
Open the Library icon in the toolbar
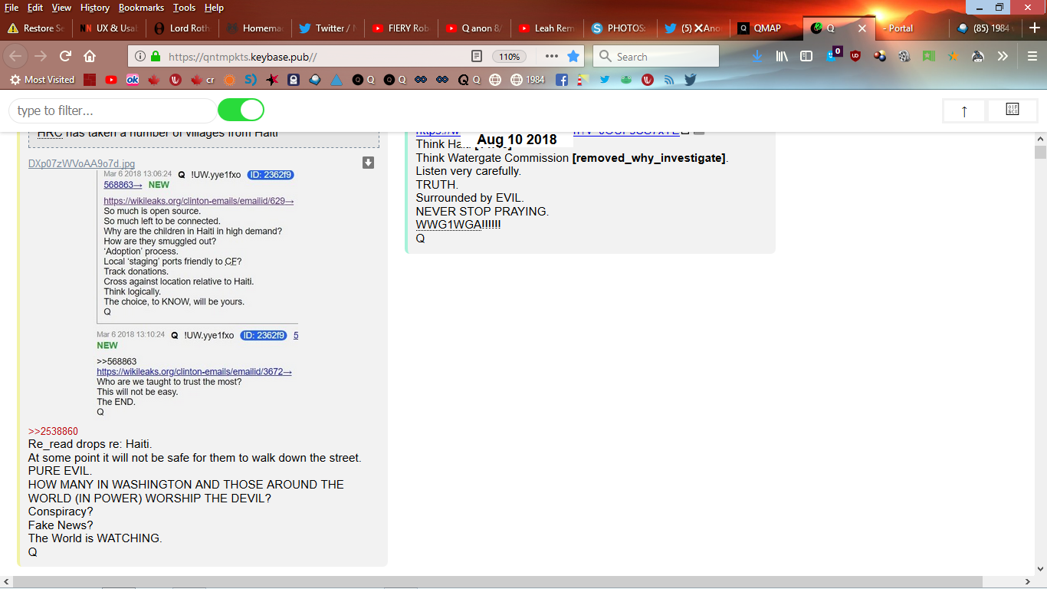[782, 56]
